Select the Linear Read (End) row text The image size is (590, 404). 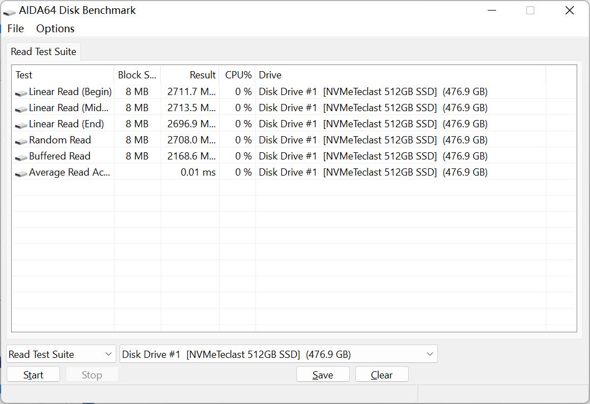point(67,124)
